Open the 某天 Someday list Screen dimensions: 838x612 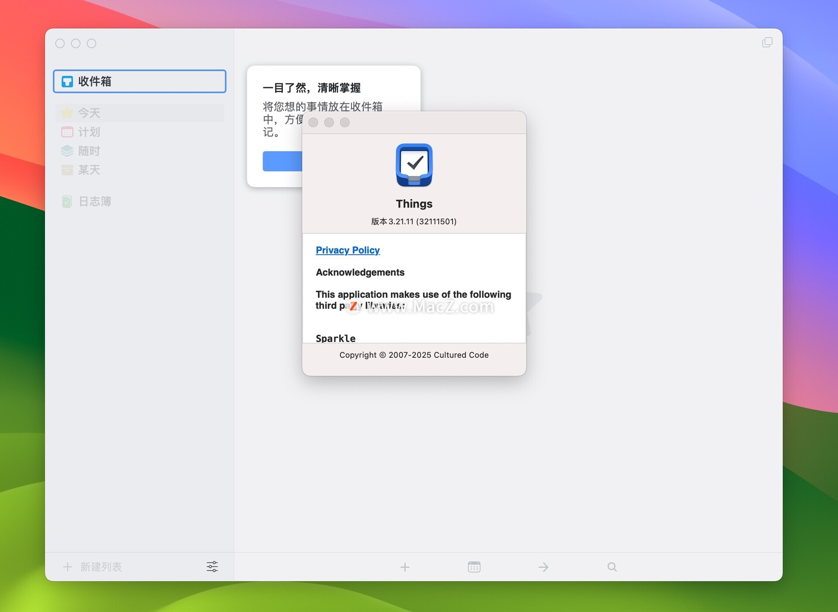(140, 169)
